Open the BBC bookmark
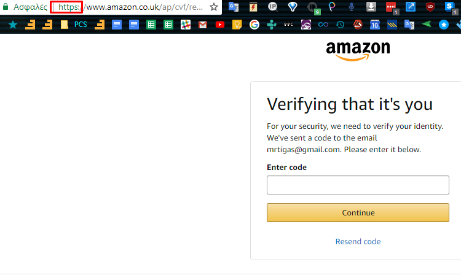 point(289,25)
